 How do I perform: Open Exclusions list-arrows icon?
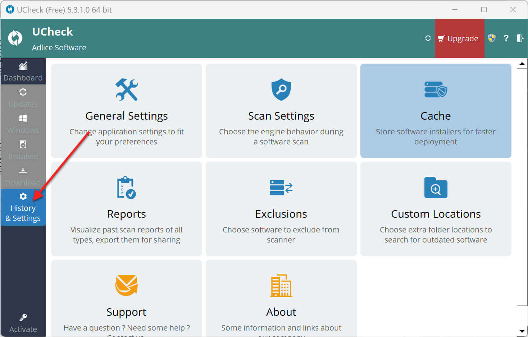coord(281,188)
